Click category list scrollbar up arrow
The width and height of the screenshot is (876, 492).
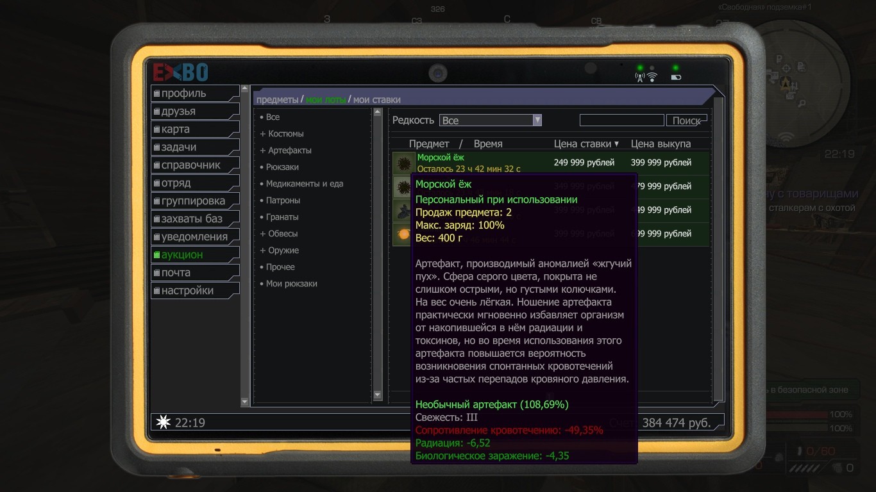(377, 113)
